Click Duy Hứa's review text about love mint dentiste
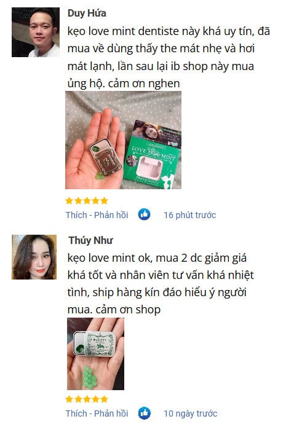 pyautogui.click(x=169, y=57)
